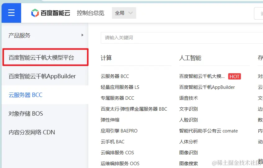Select 产品服务 in the sidebar
This screenshot has height=168, width=263.
[x=20, y=35]
